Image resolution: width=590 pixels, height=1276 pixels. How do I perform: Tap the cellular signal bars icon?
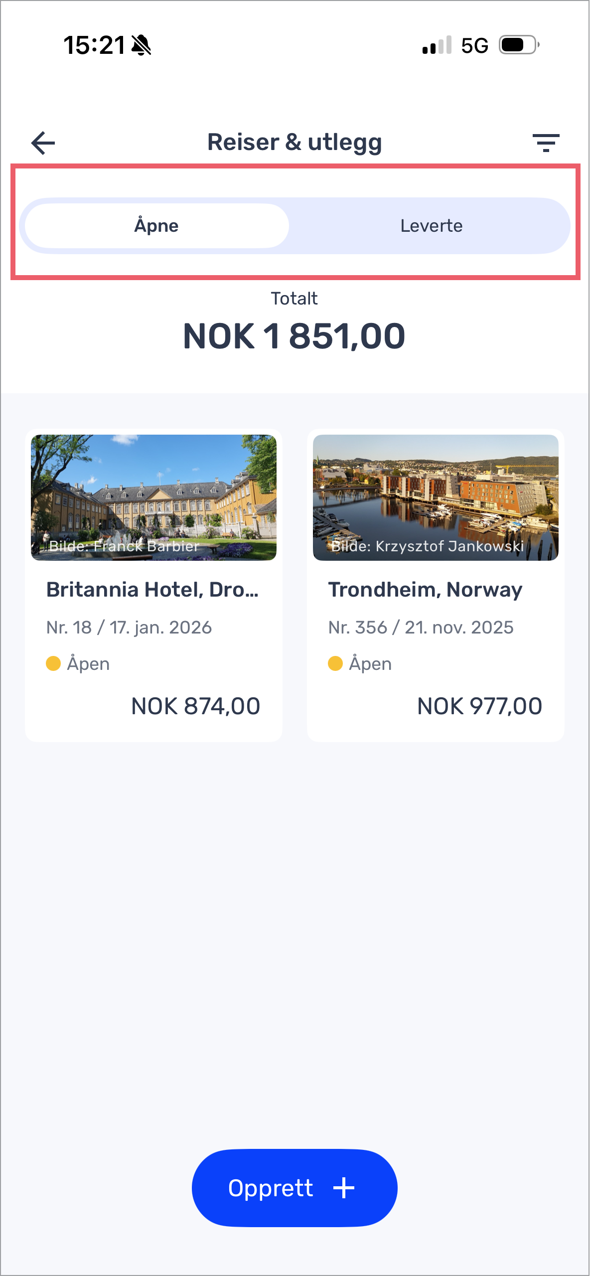tap(437, 45)
